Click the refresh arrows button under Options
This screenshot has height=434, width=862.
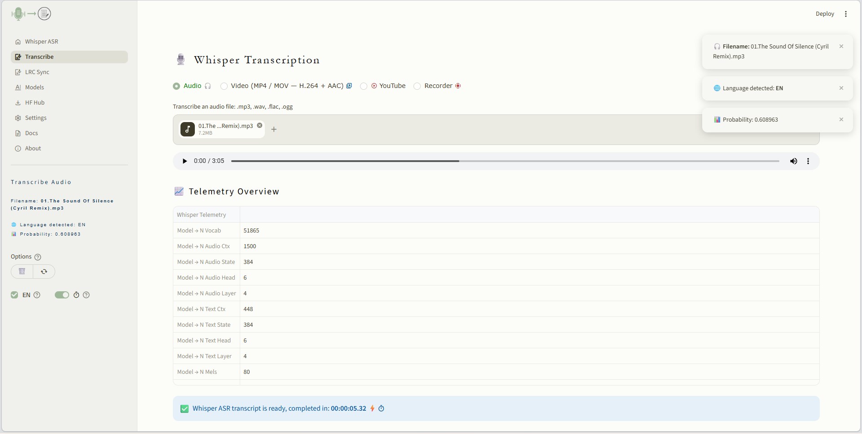(44, 272)
